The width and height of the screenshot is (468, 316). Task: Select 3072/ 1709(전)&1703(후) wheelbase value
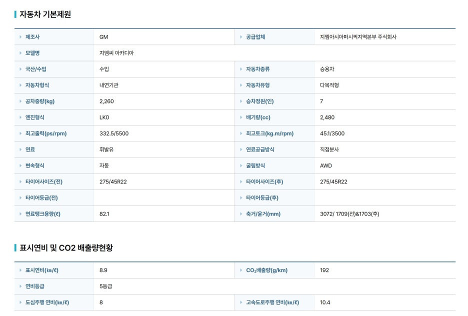pyautogui.click(x=349, y=214)
